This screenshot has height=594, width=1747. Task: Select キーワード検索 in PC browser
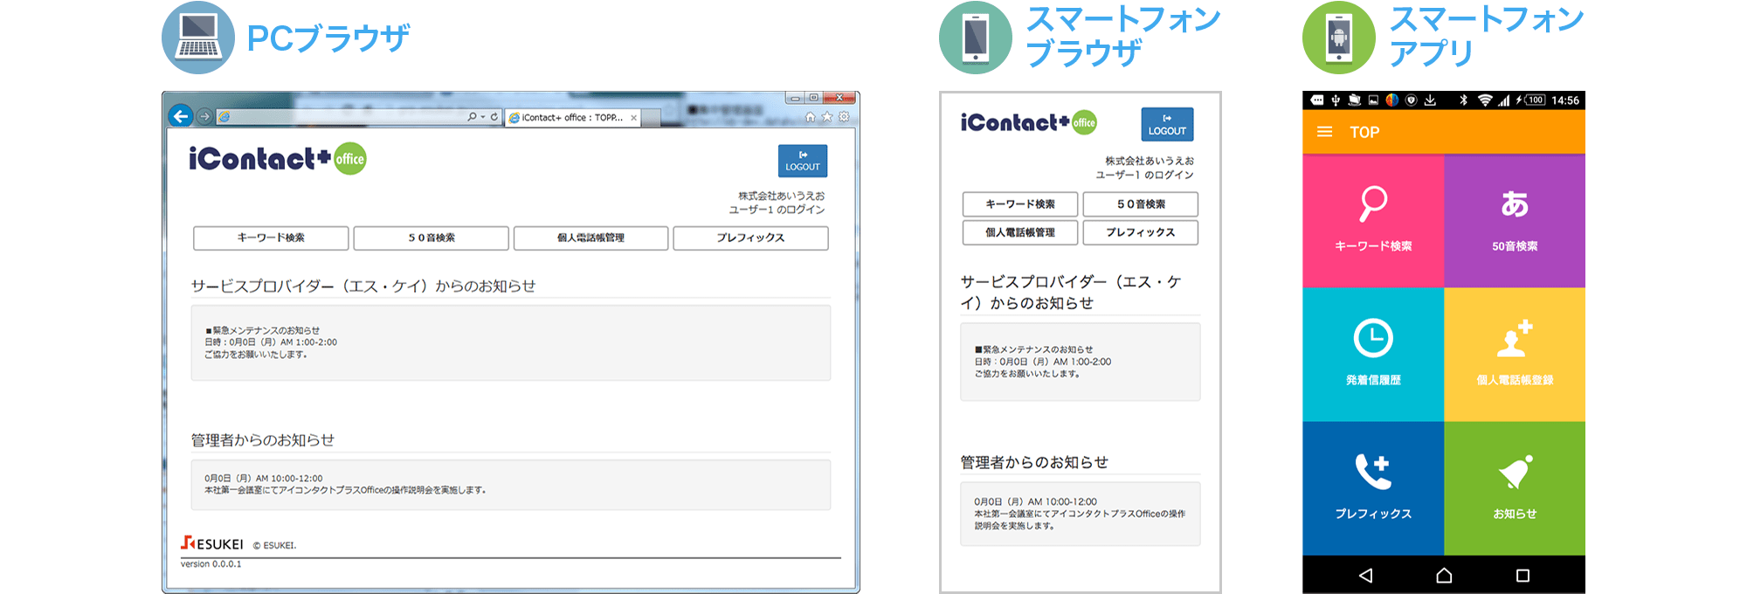click(x=271, y=238)
